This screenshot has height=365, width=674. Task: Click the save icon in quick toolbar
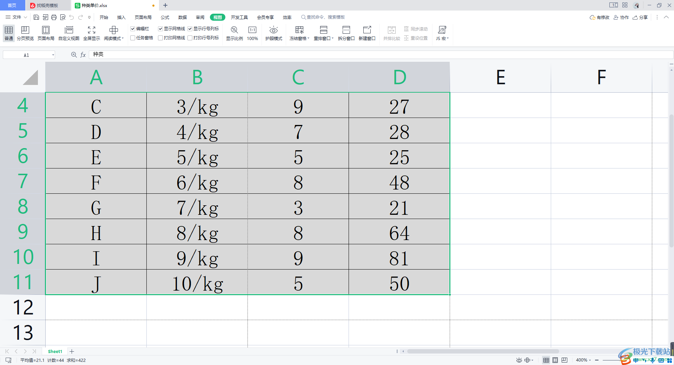point(36,17)
